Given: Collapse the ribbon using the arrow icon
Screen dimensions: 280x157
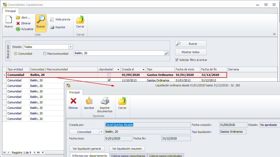Looking at the screenshot, I should click(274, 34).
